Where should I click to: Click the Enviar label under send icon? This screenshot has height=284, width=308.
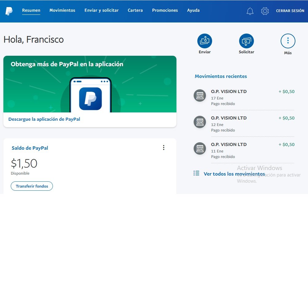pos(204,52)
